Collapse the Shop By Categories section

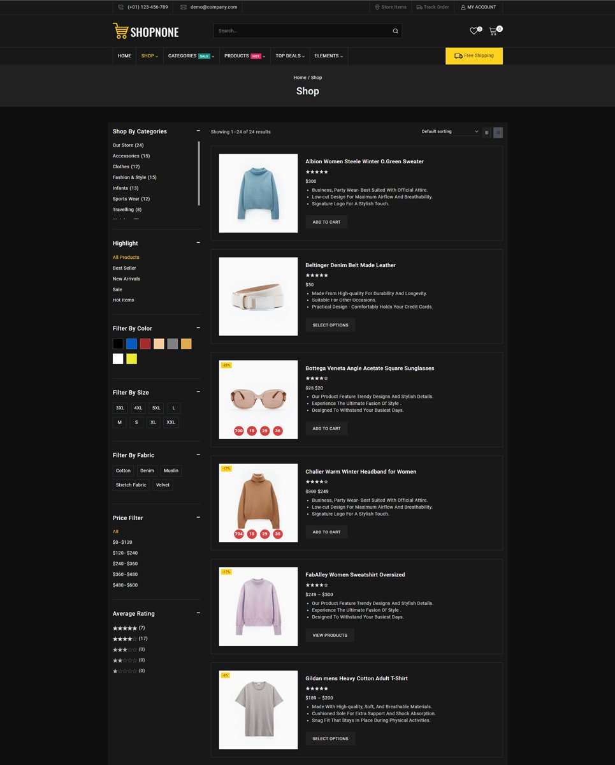pos(198,131)
